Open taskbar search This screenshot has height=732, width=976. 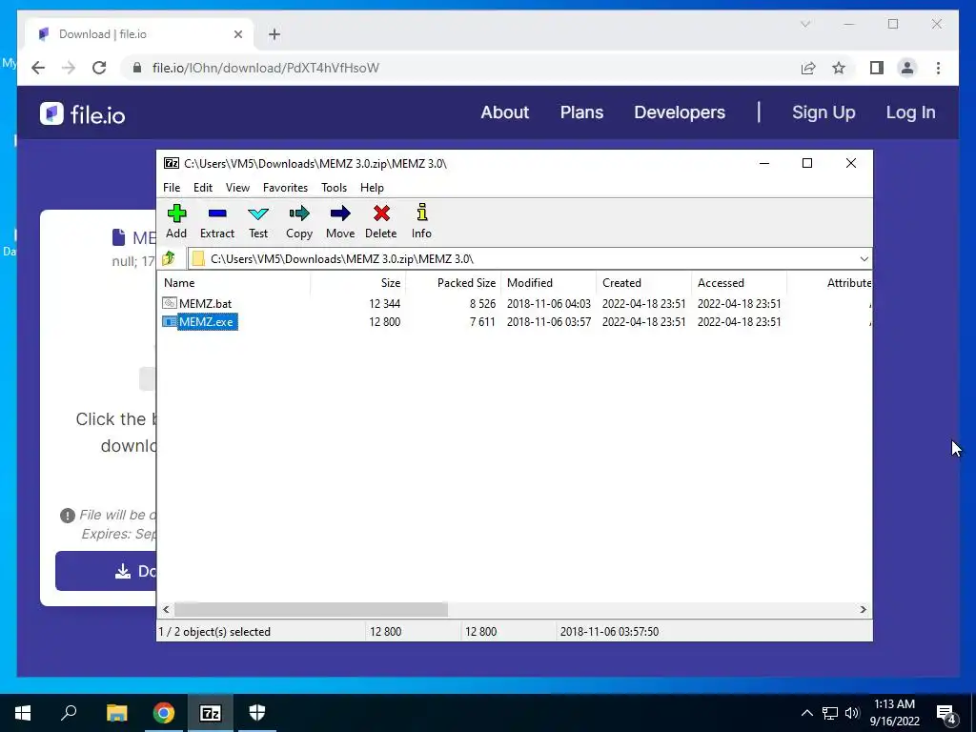69,713
